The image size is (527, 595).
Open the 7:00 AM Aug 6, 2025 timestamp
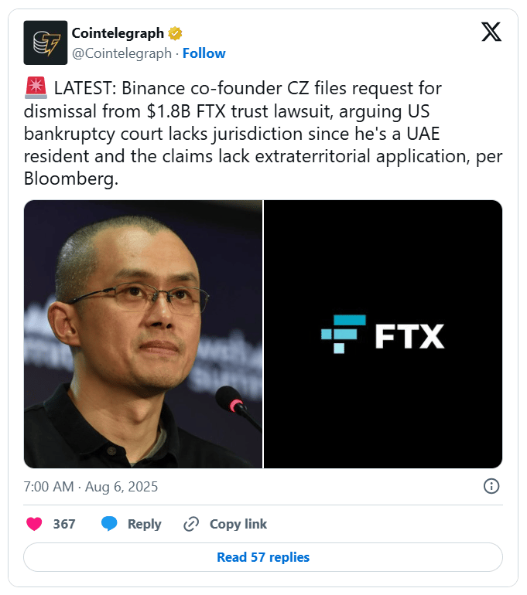pos(91,487)
